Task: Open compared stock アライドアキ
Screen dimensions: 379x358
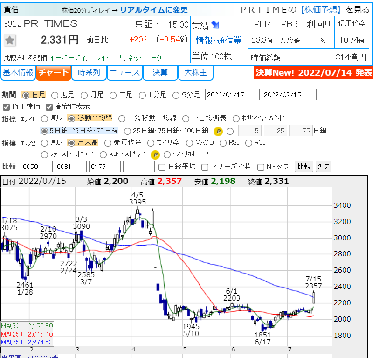Action: tap(107, 58)
